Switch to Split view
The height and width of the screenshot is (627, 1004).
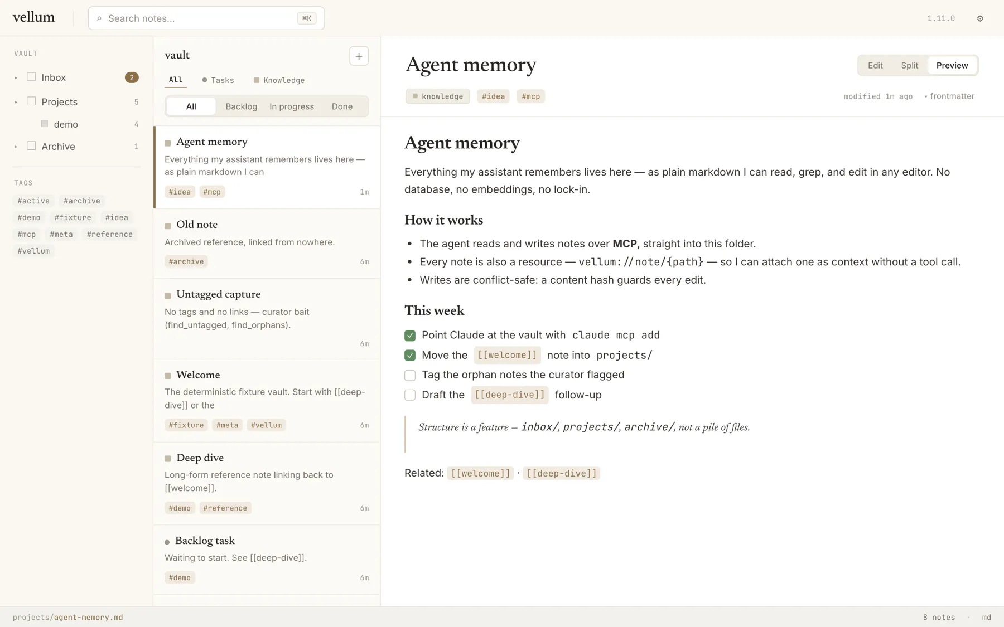pos(909,65)
